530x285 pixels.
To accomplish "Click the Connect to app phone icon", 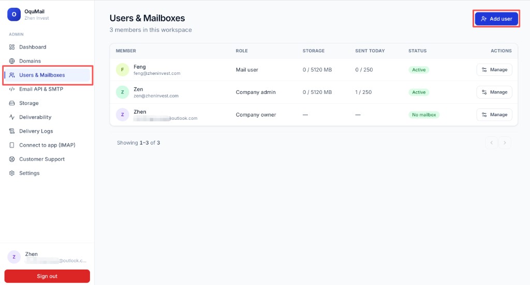I will 12,145.
